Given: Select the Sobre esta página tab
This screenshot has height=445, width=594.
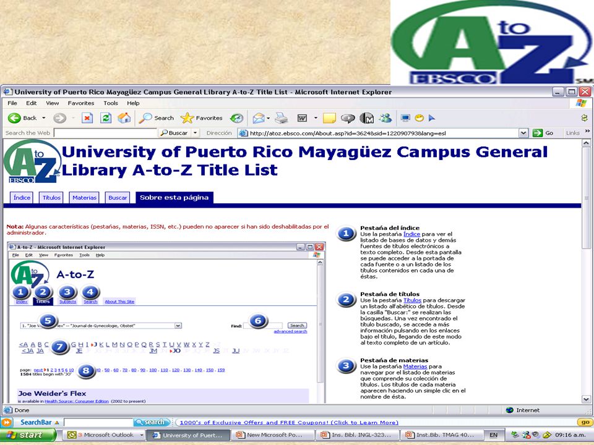Looking at the screenshot, I should (174, 198).
